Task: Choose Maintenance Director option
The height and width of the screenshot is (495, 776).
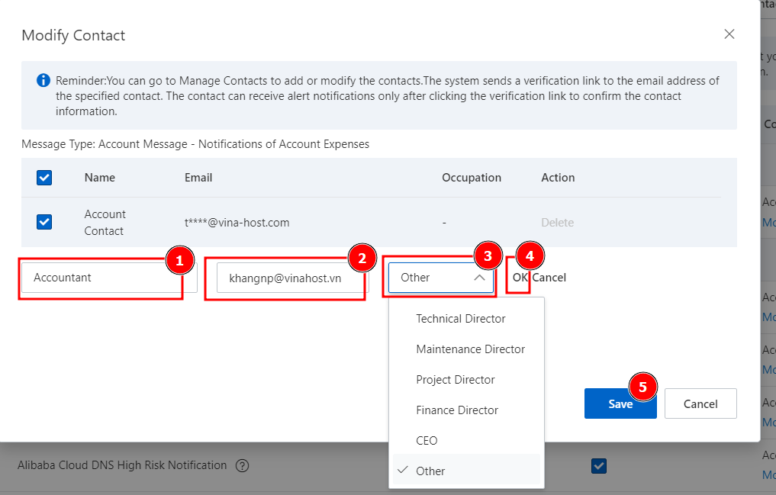Action: pos(470,349)
